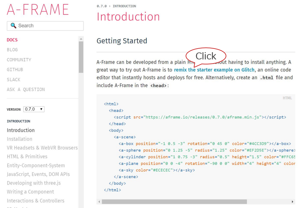
Task: Click the code block horizontal scrollbar thumb
Action: (x=174, y=202)
